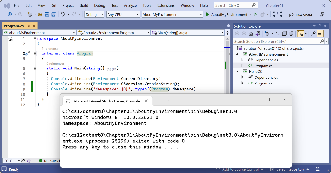This screenshot has height=173, width=331.
Task: Add a new tab in Debug Console with plus
Action: (159, 101)
